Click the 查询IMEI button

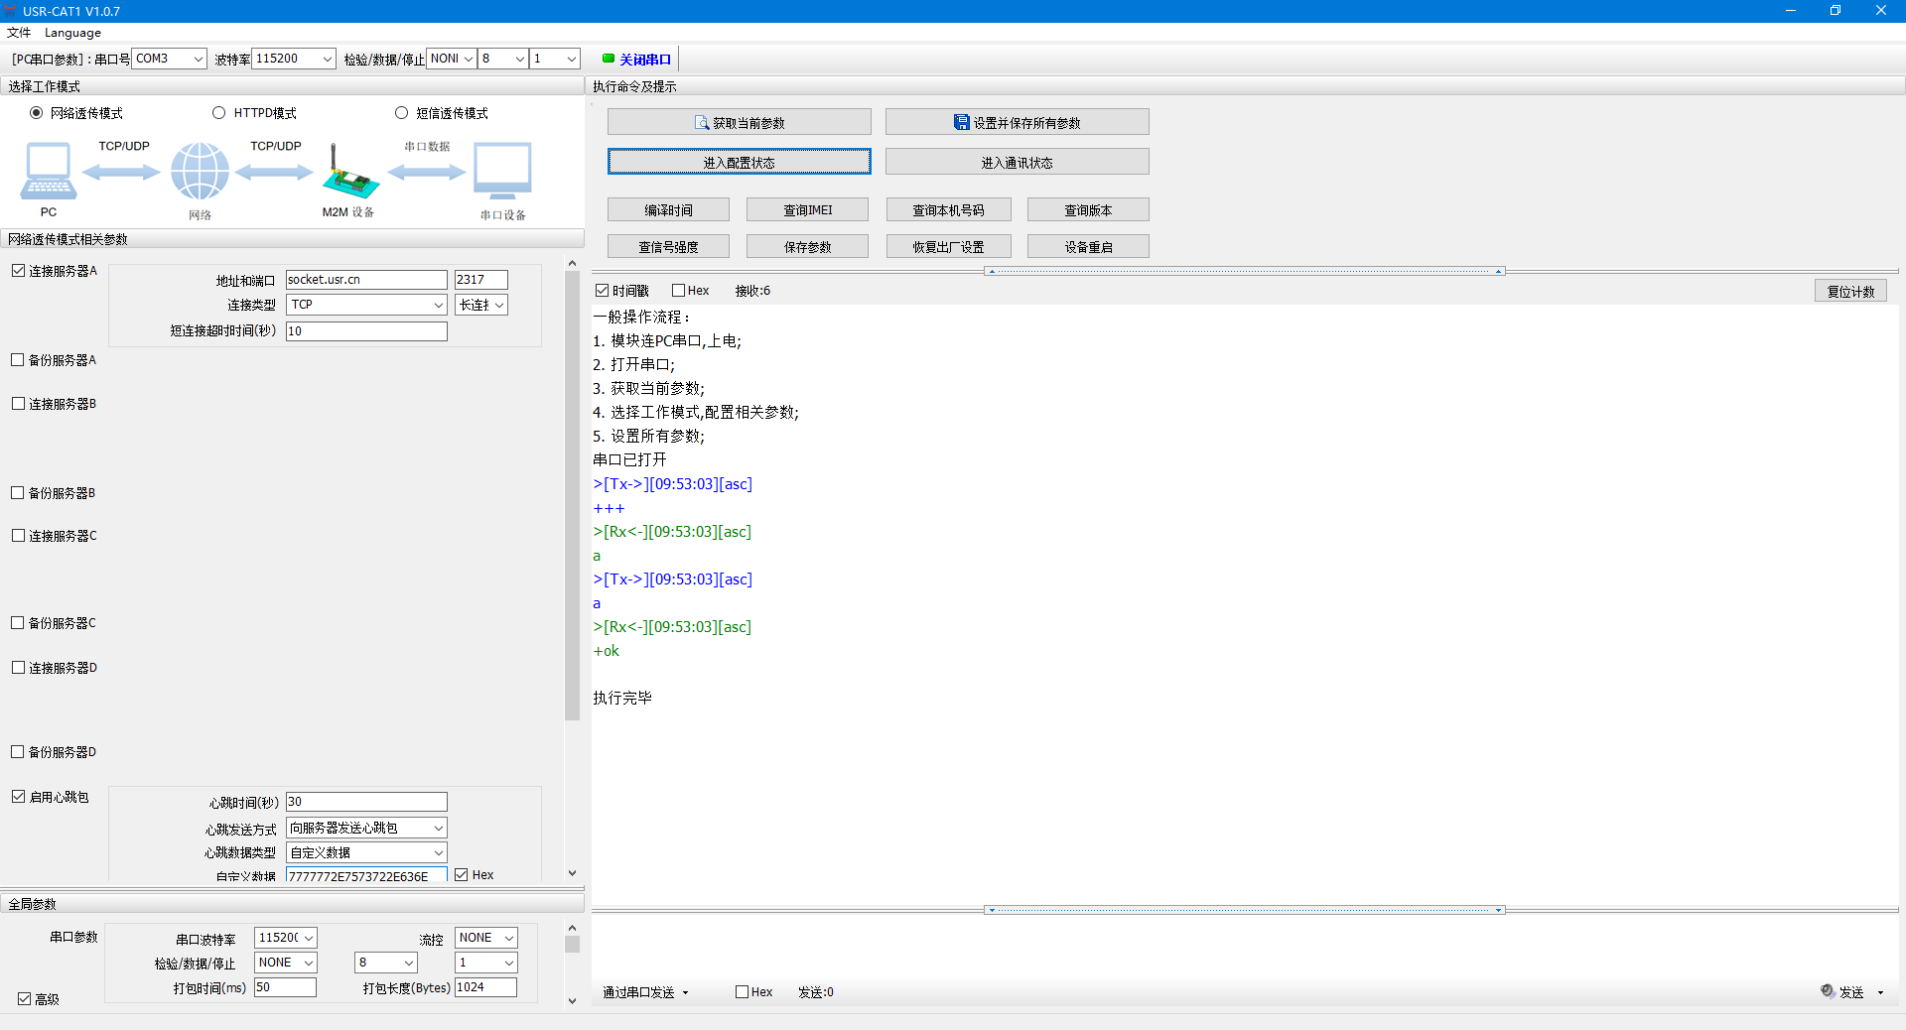coord(807,210)
